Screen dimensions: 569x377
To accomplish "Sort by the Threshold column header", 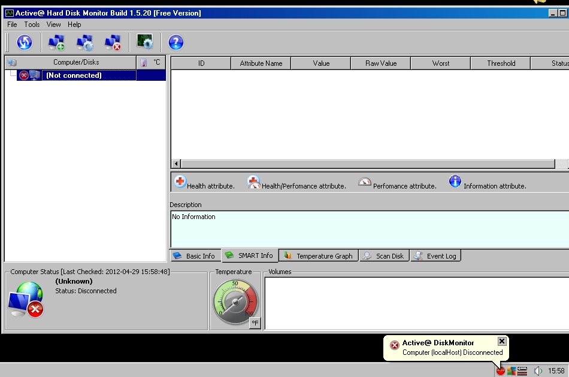I will click(x=501, y=63).
